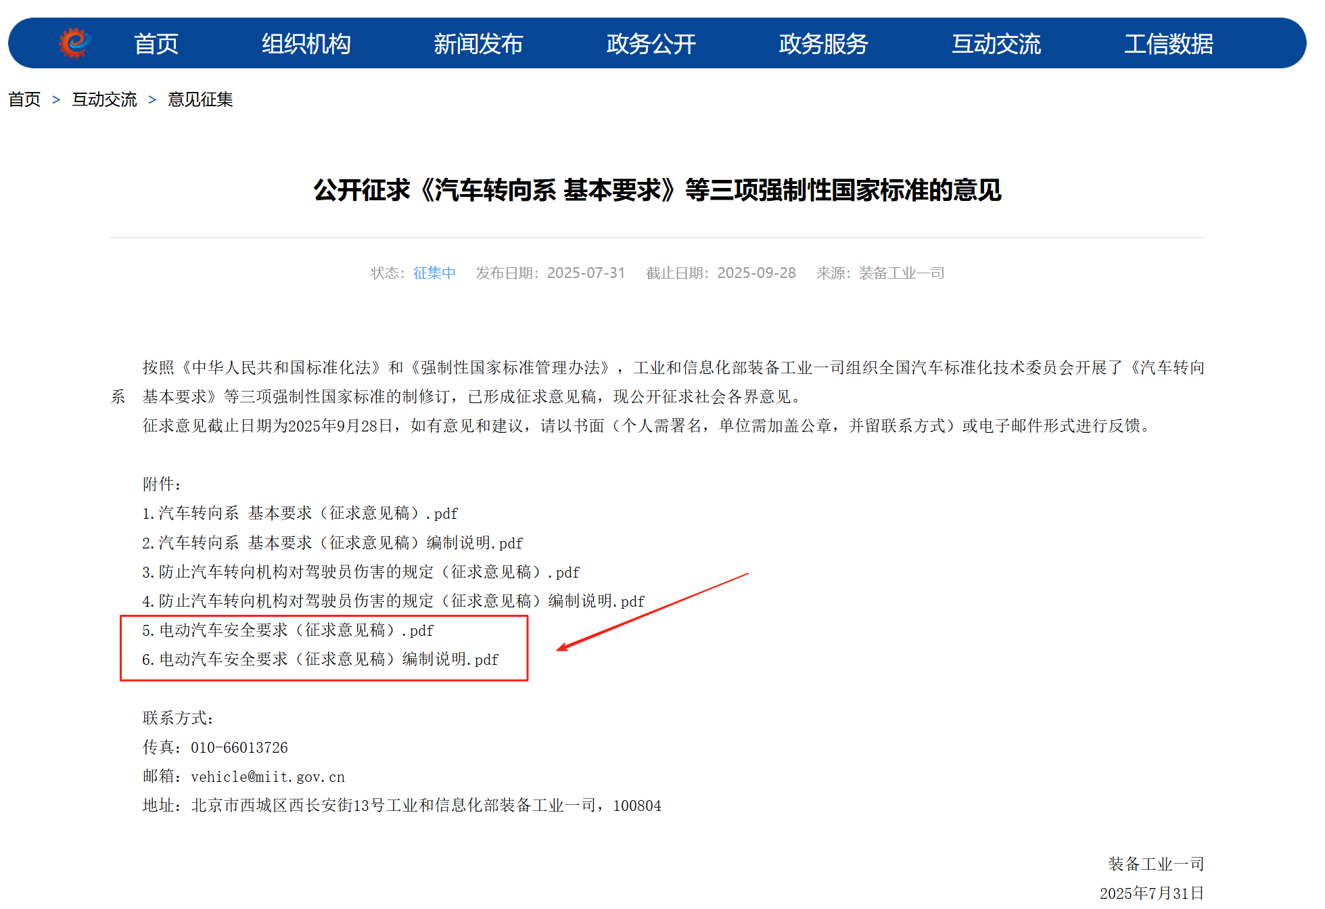This screenshot has height=909, width=1325.
Task: Click the date 2025年7月31日 at bottom
Action: (x=1152, y=893)
